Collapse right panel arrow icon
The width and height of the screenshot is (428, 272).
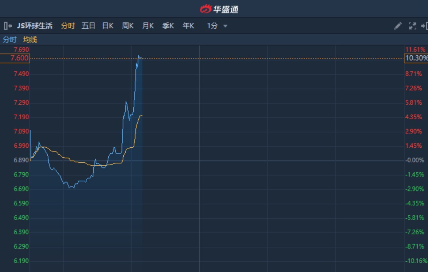425,26
